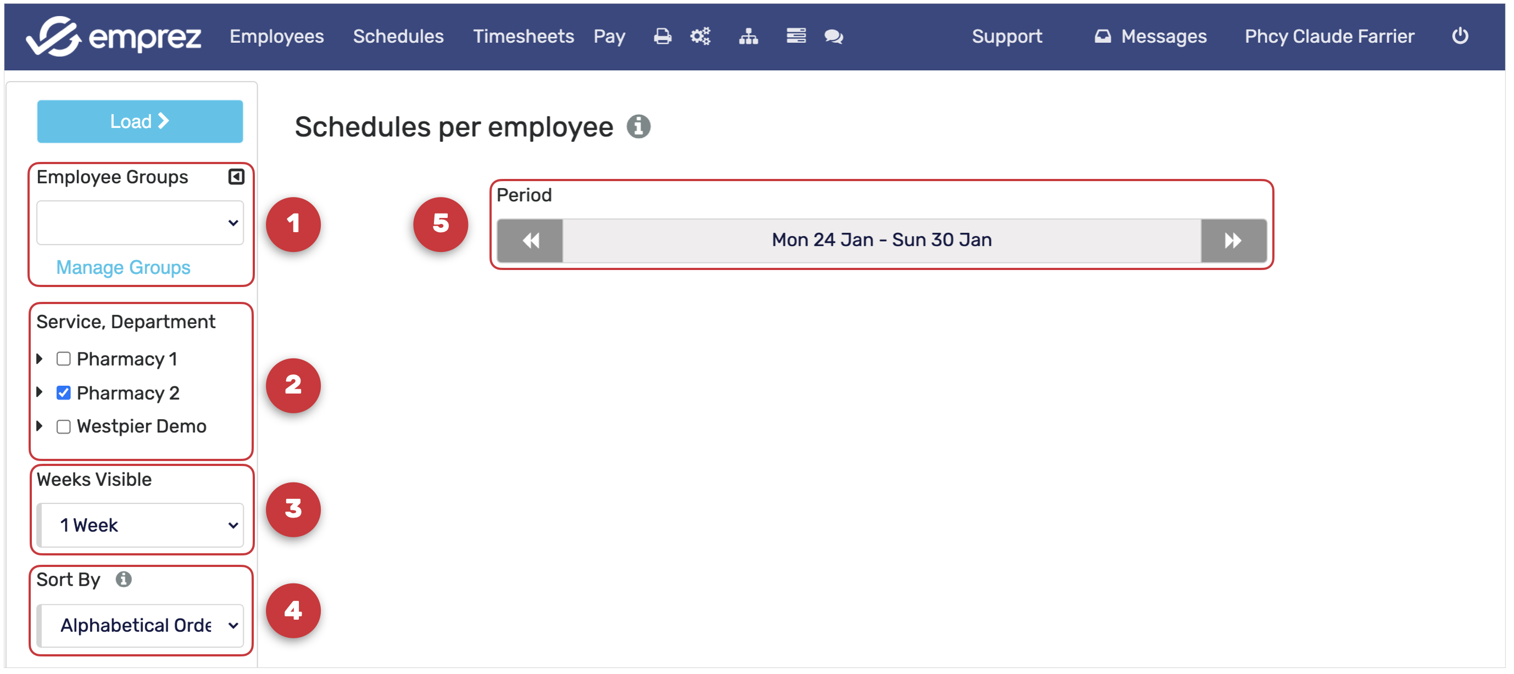Uncheck the Pharmacy 2 checkbox

pos(64,393)
